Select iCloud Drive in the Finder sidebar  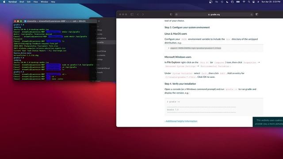[x=101, y=51]
